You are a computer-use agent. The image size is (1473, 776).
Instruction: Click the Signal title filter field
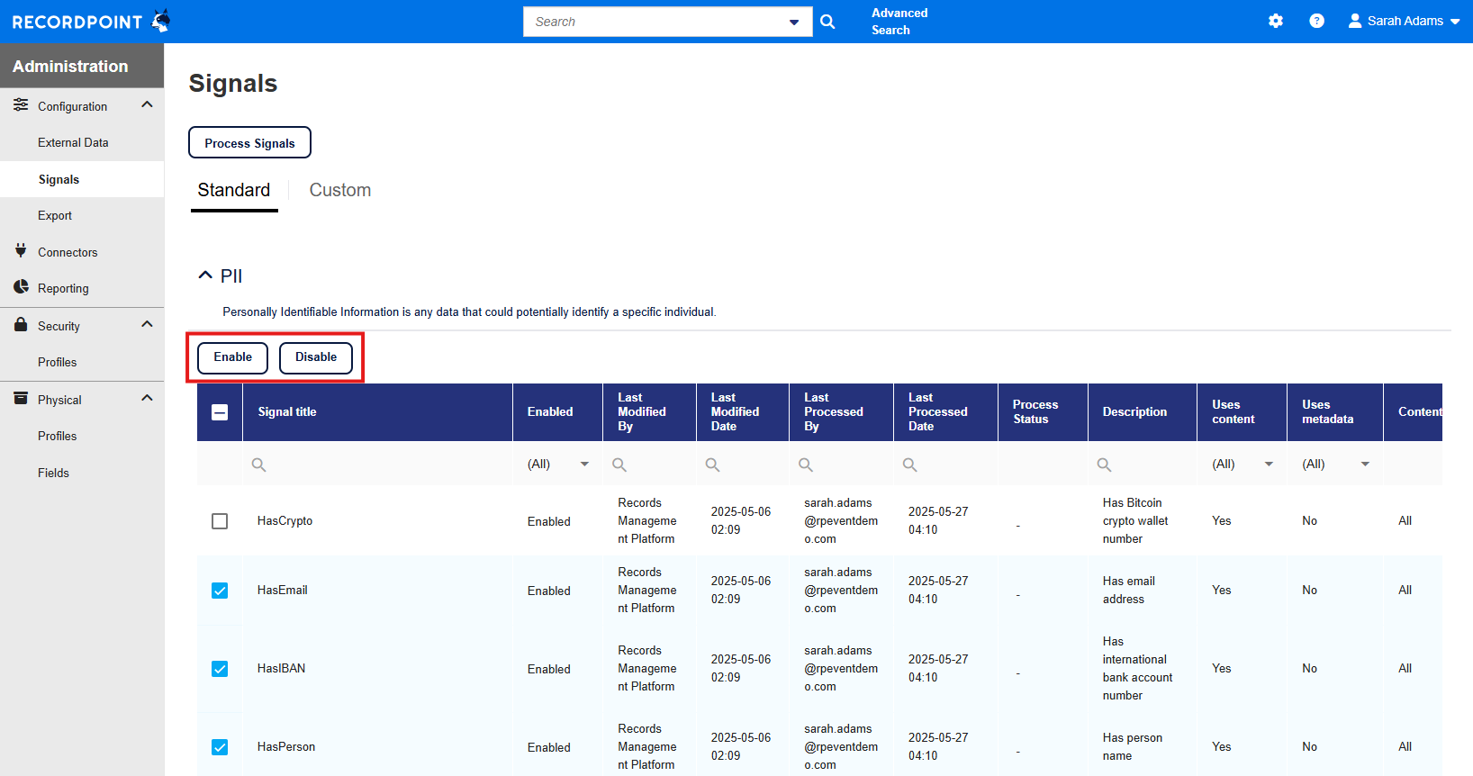(x=378, y=465)
